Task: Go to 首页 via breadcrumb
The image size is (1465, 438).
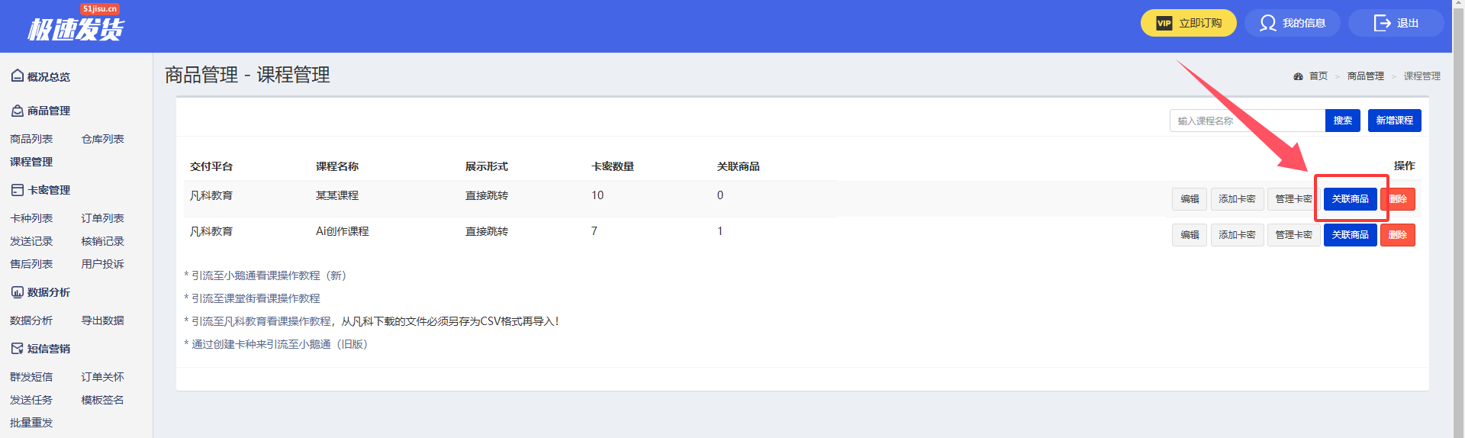Action: click(1318, 76)
